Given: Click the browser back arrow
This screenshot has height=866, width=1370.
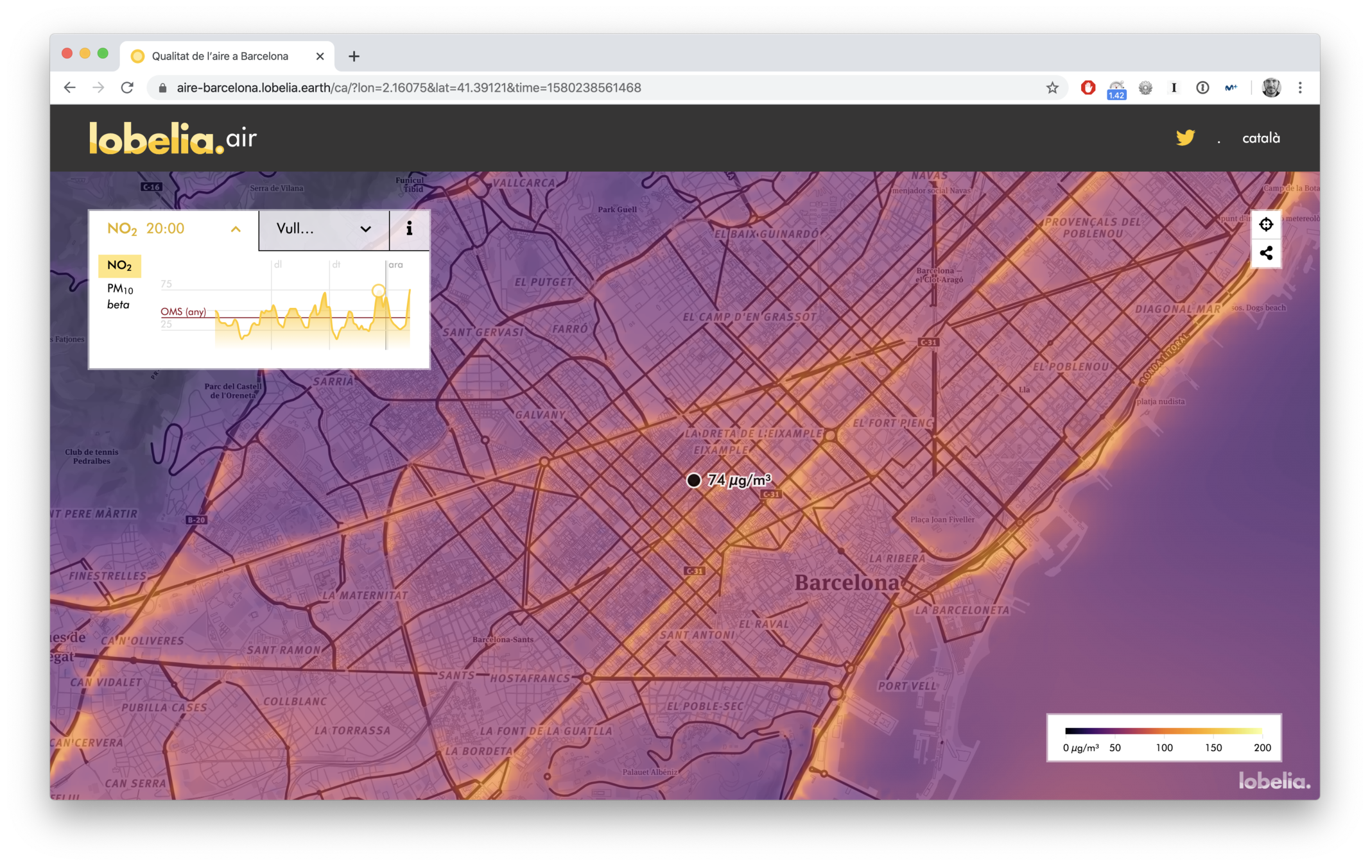Looking at the screenshot, I should pyautogui.click(x=70, y=88).
